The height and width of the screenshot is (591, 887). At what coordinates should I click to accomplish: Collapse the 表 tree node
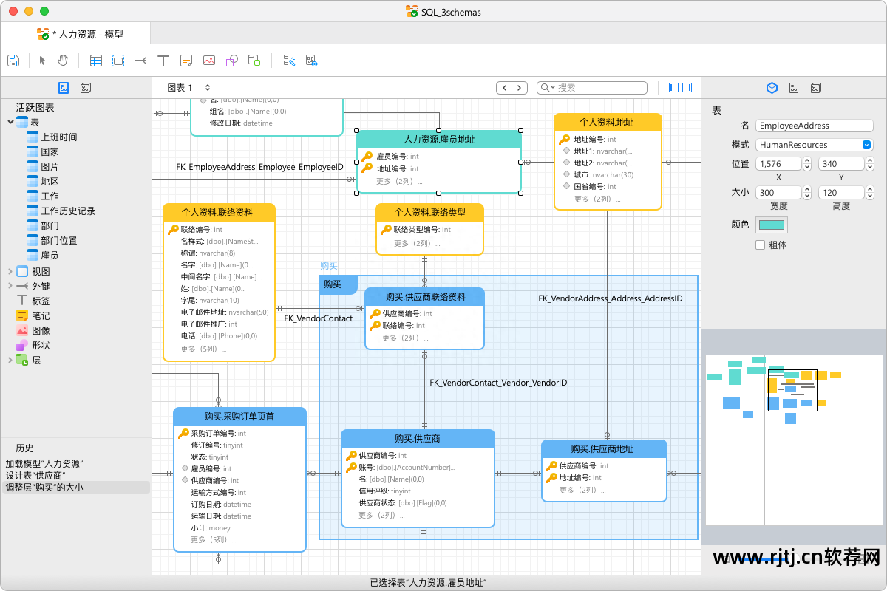click(x=10, y=122)
